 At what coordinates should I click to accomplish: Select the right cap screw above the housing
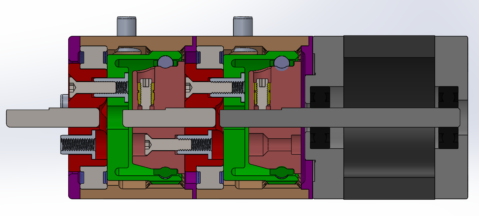pos(243,26)
